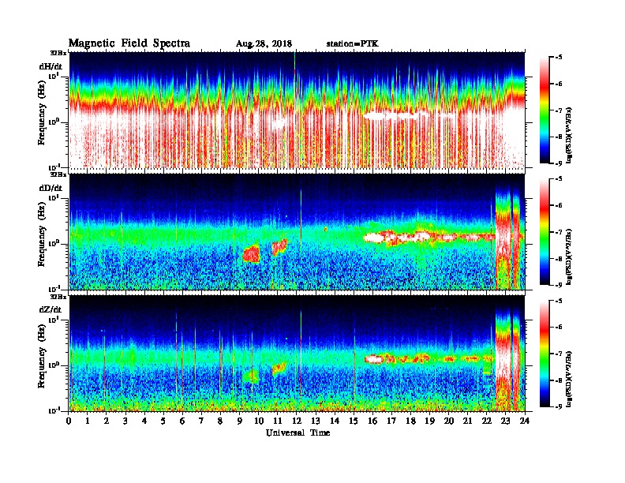Select the dH/dt panel label
This screenshot has height=483, width=625.
(51, 66)
